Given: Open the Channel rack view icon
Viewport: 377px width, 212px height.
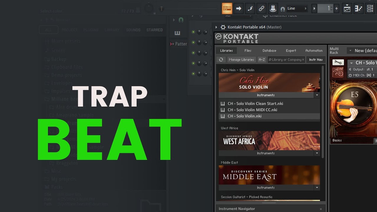Looking at the screenshot, I should click(370, 9).
